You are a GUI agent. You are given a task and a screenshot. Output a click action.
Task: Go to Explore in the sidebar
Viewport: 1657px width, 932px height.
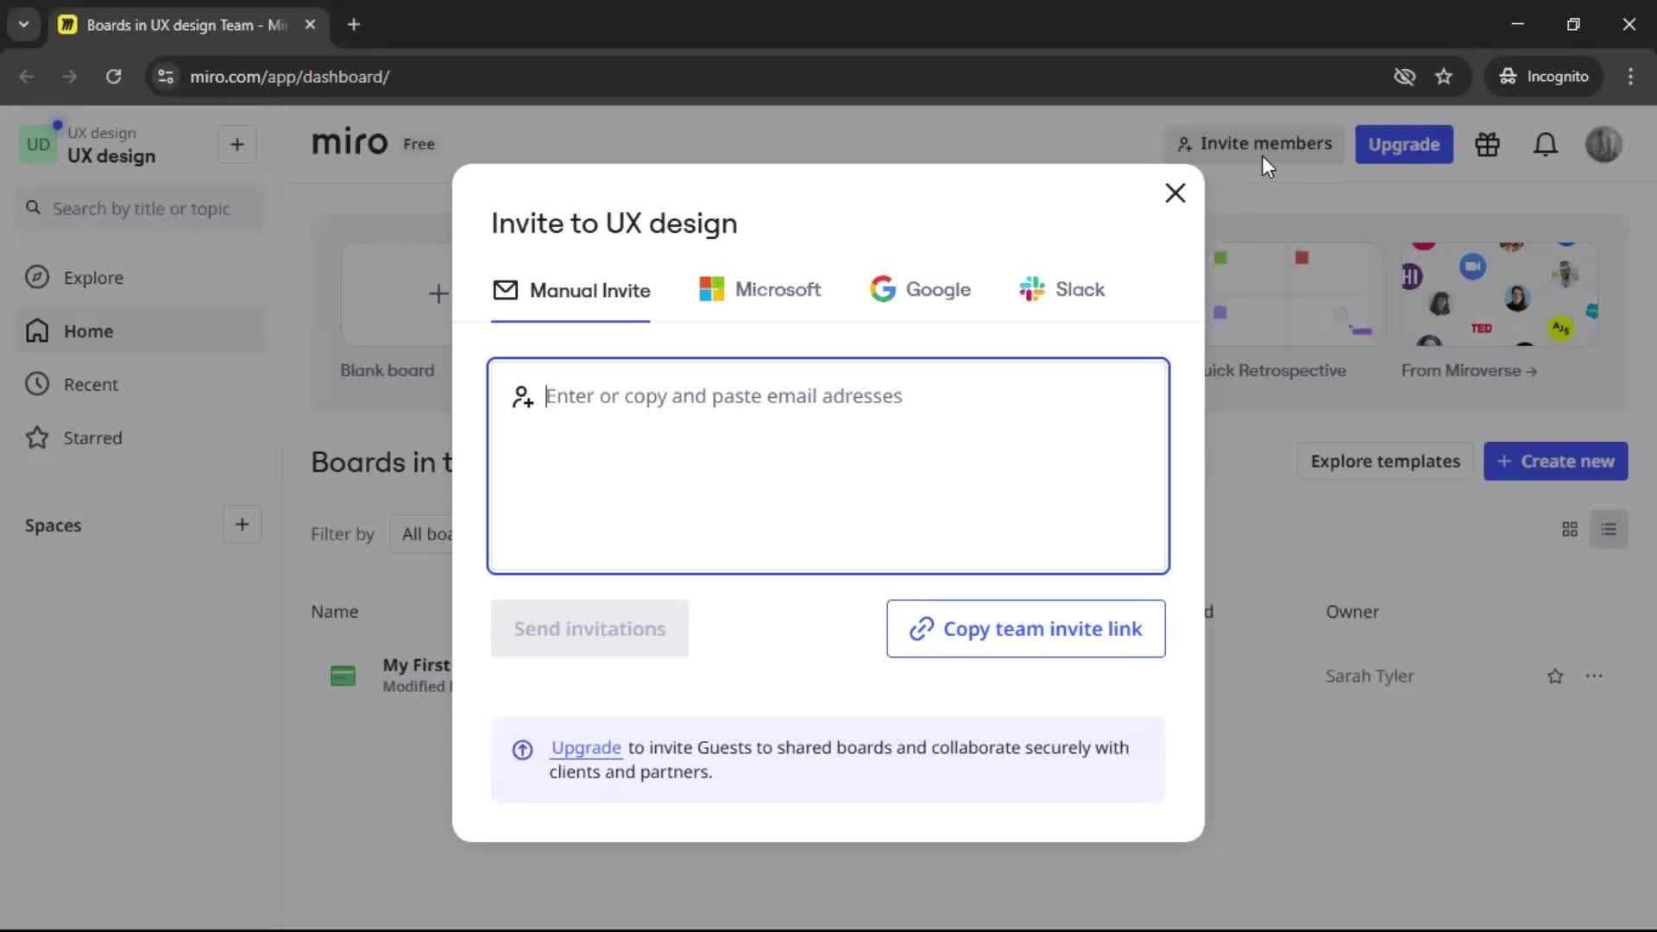pos(141,278)
